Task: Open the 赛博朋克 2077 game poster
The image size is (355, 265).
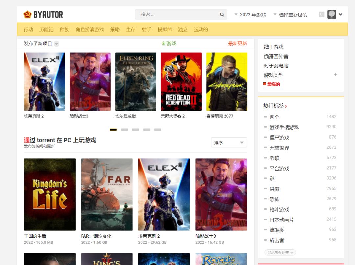Action: pos(226,81)
